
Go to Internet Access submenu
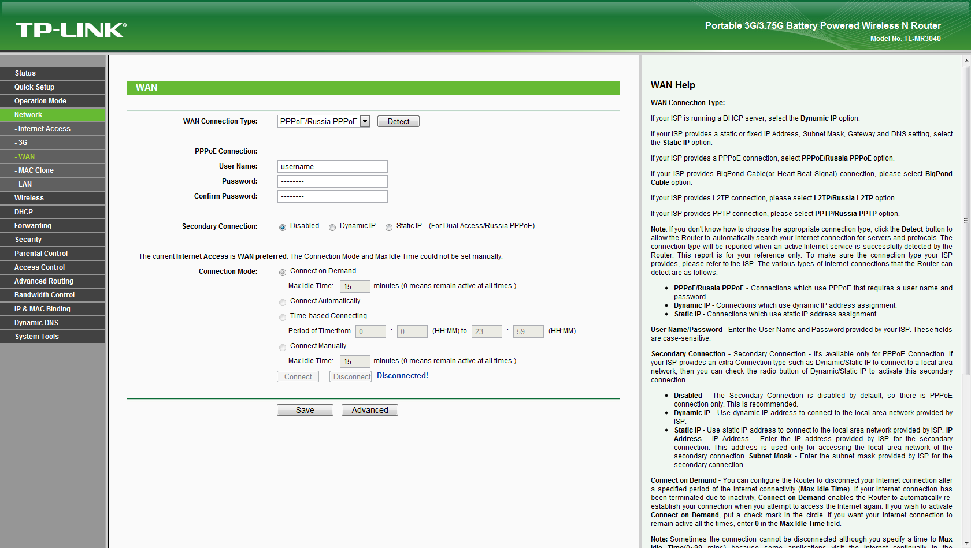coord(53,129)
